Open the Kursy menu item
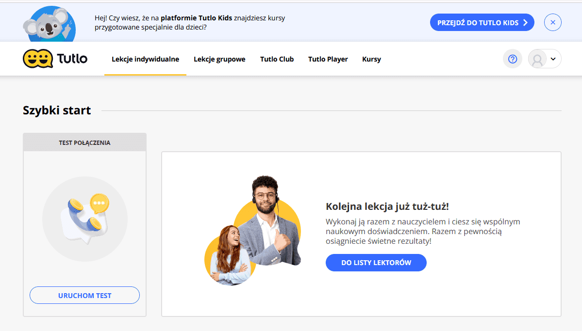The width and height of the screenshot is (582, 331). pyautogui.click(x=371, y=59)
